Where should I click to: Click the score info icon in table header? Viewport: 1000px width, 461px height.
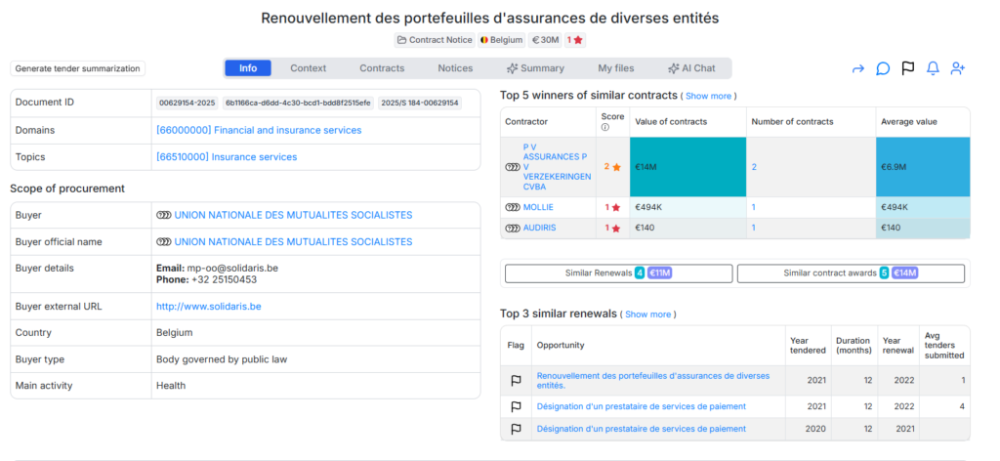click(604, 127)
